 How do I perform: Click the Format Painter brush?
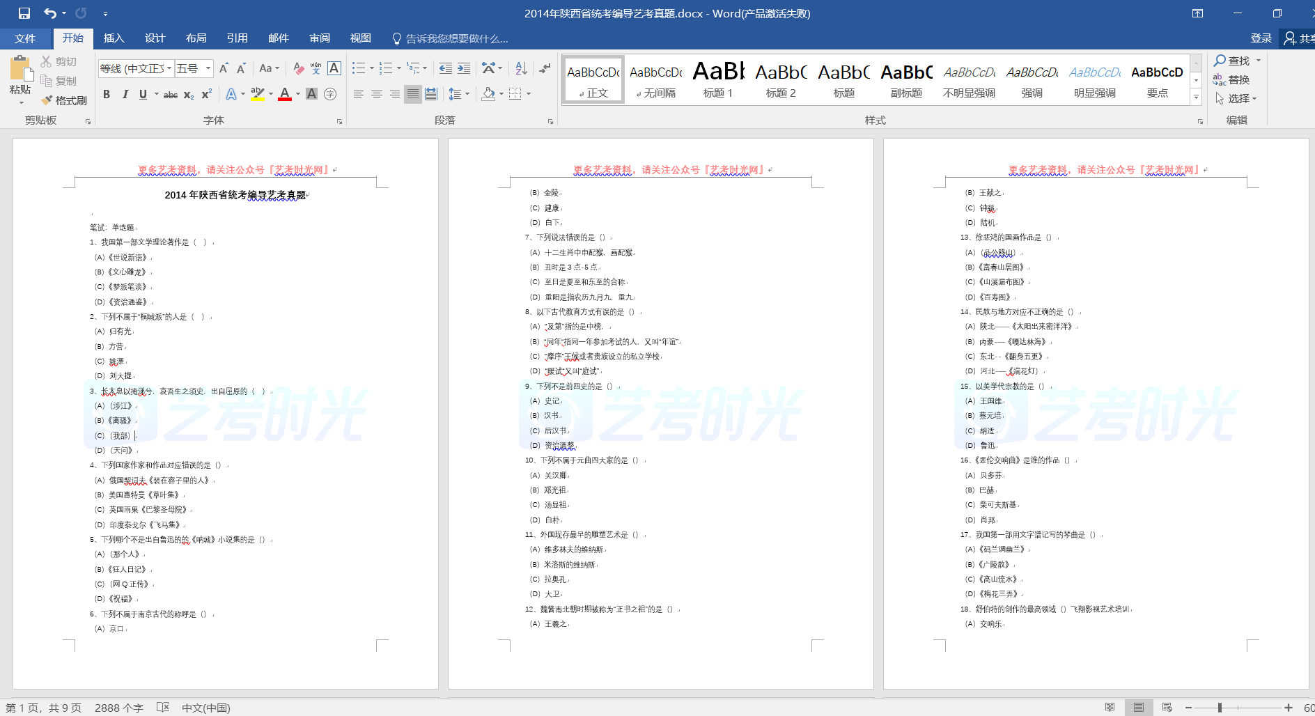coord(64,100)
